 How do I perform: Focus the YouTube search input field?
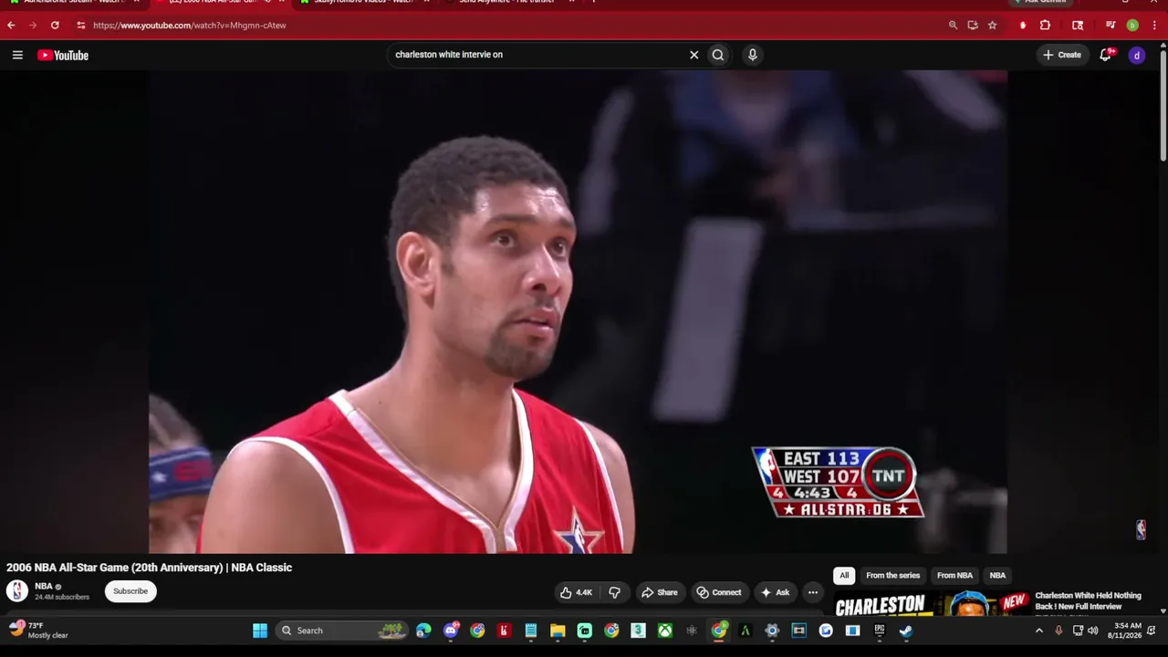click(538, 55)
